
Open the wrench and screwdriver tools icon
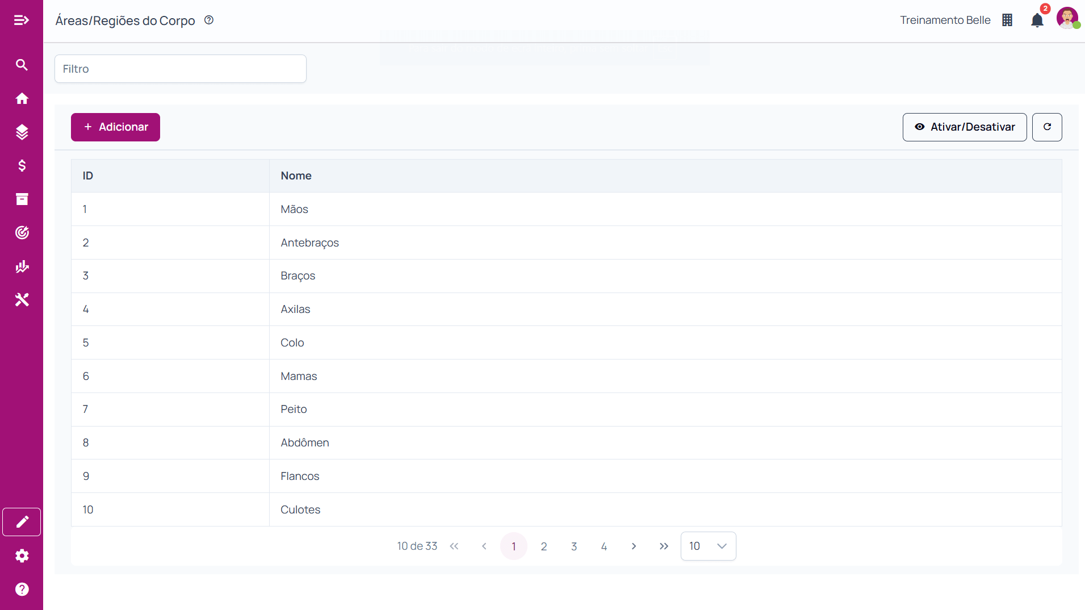coord(22,300)
